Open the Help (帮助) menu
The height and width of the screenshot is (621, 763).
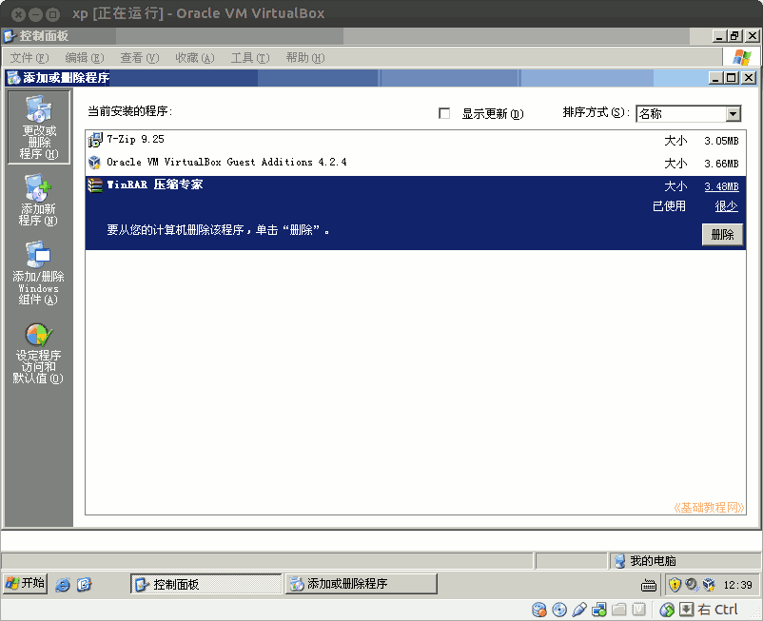305,58
